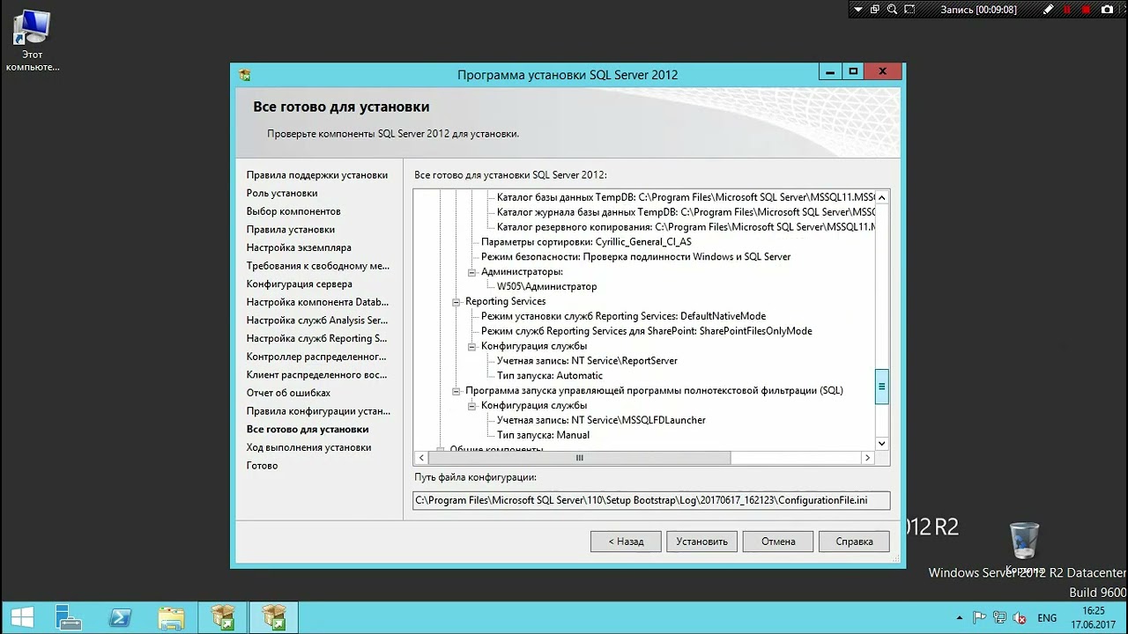Select the Ход выполнения установки step
Viewport: 1128px width, 634px height.
(x=308, y=447)
